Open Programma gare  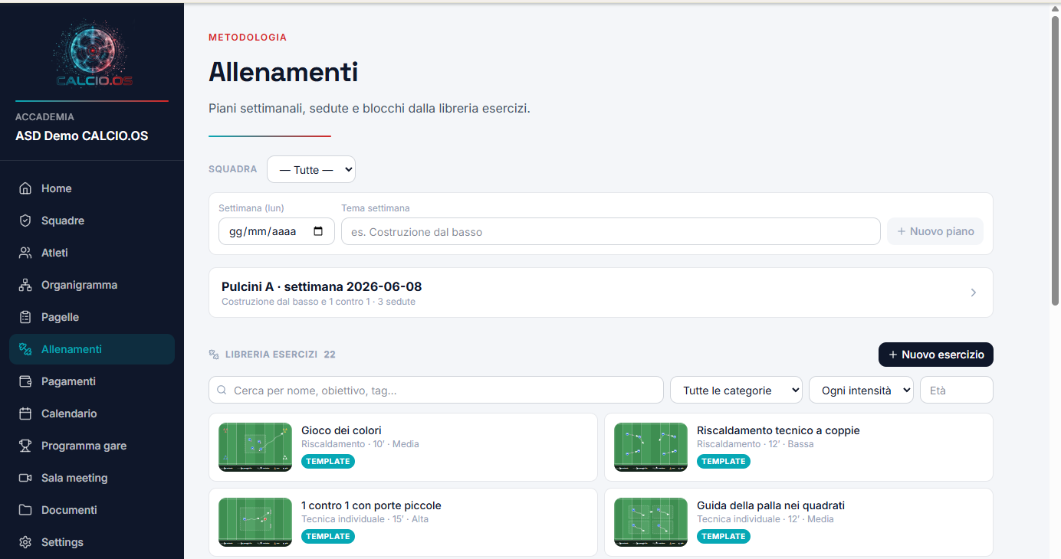92,446
